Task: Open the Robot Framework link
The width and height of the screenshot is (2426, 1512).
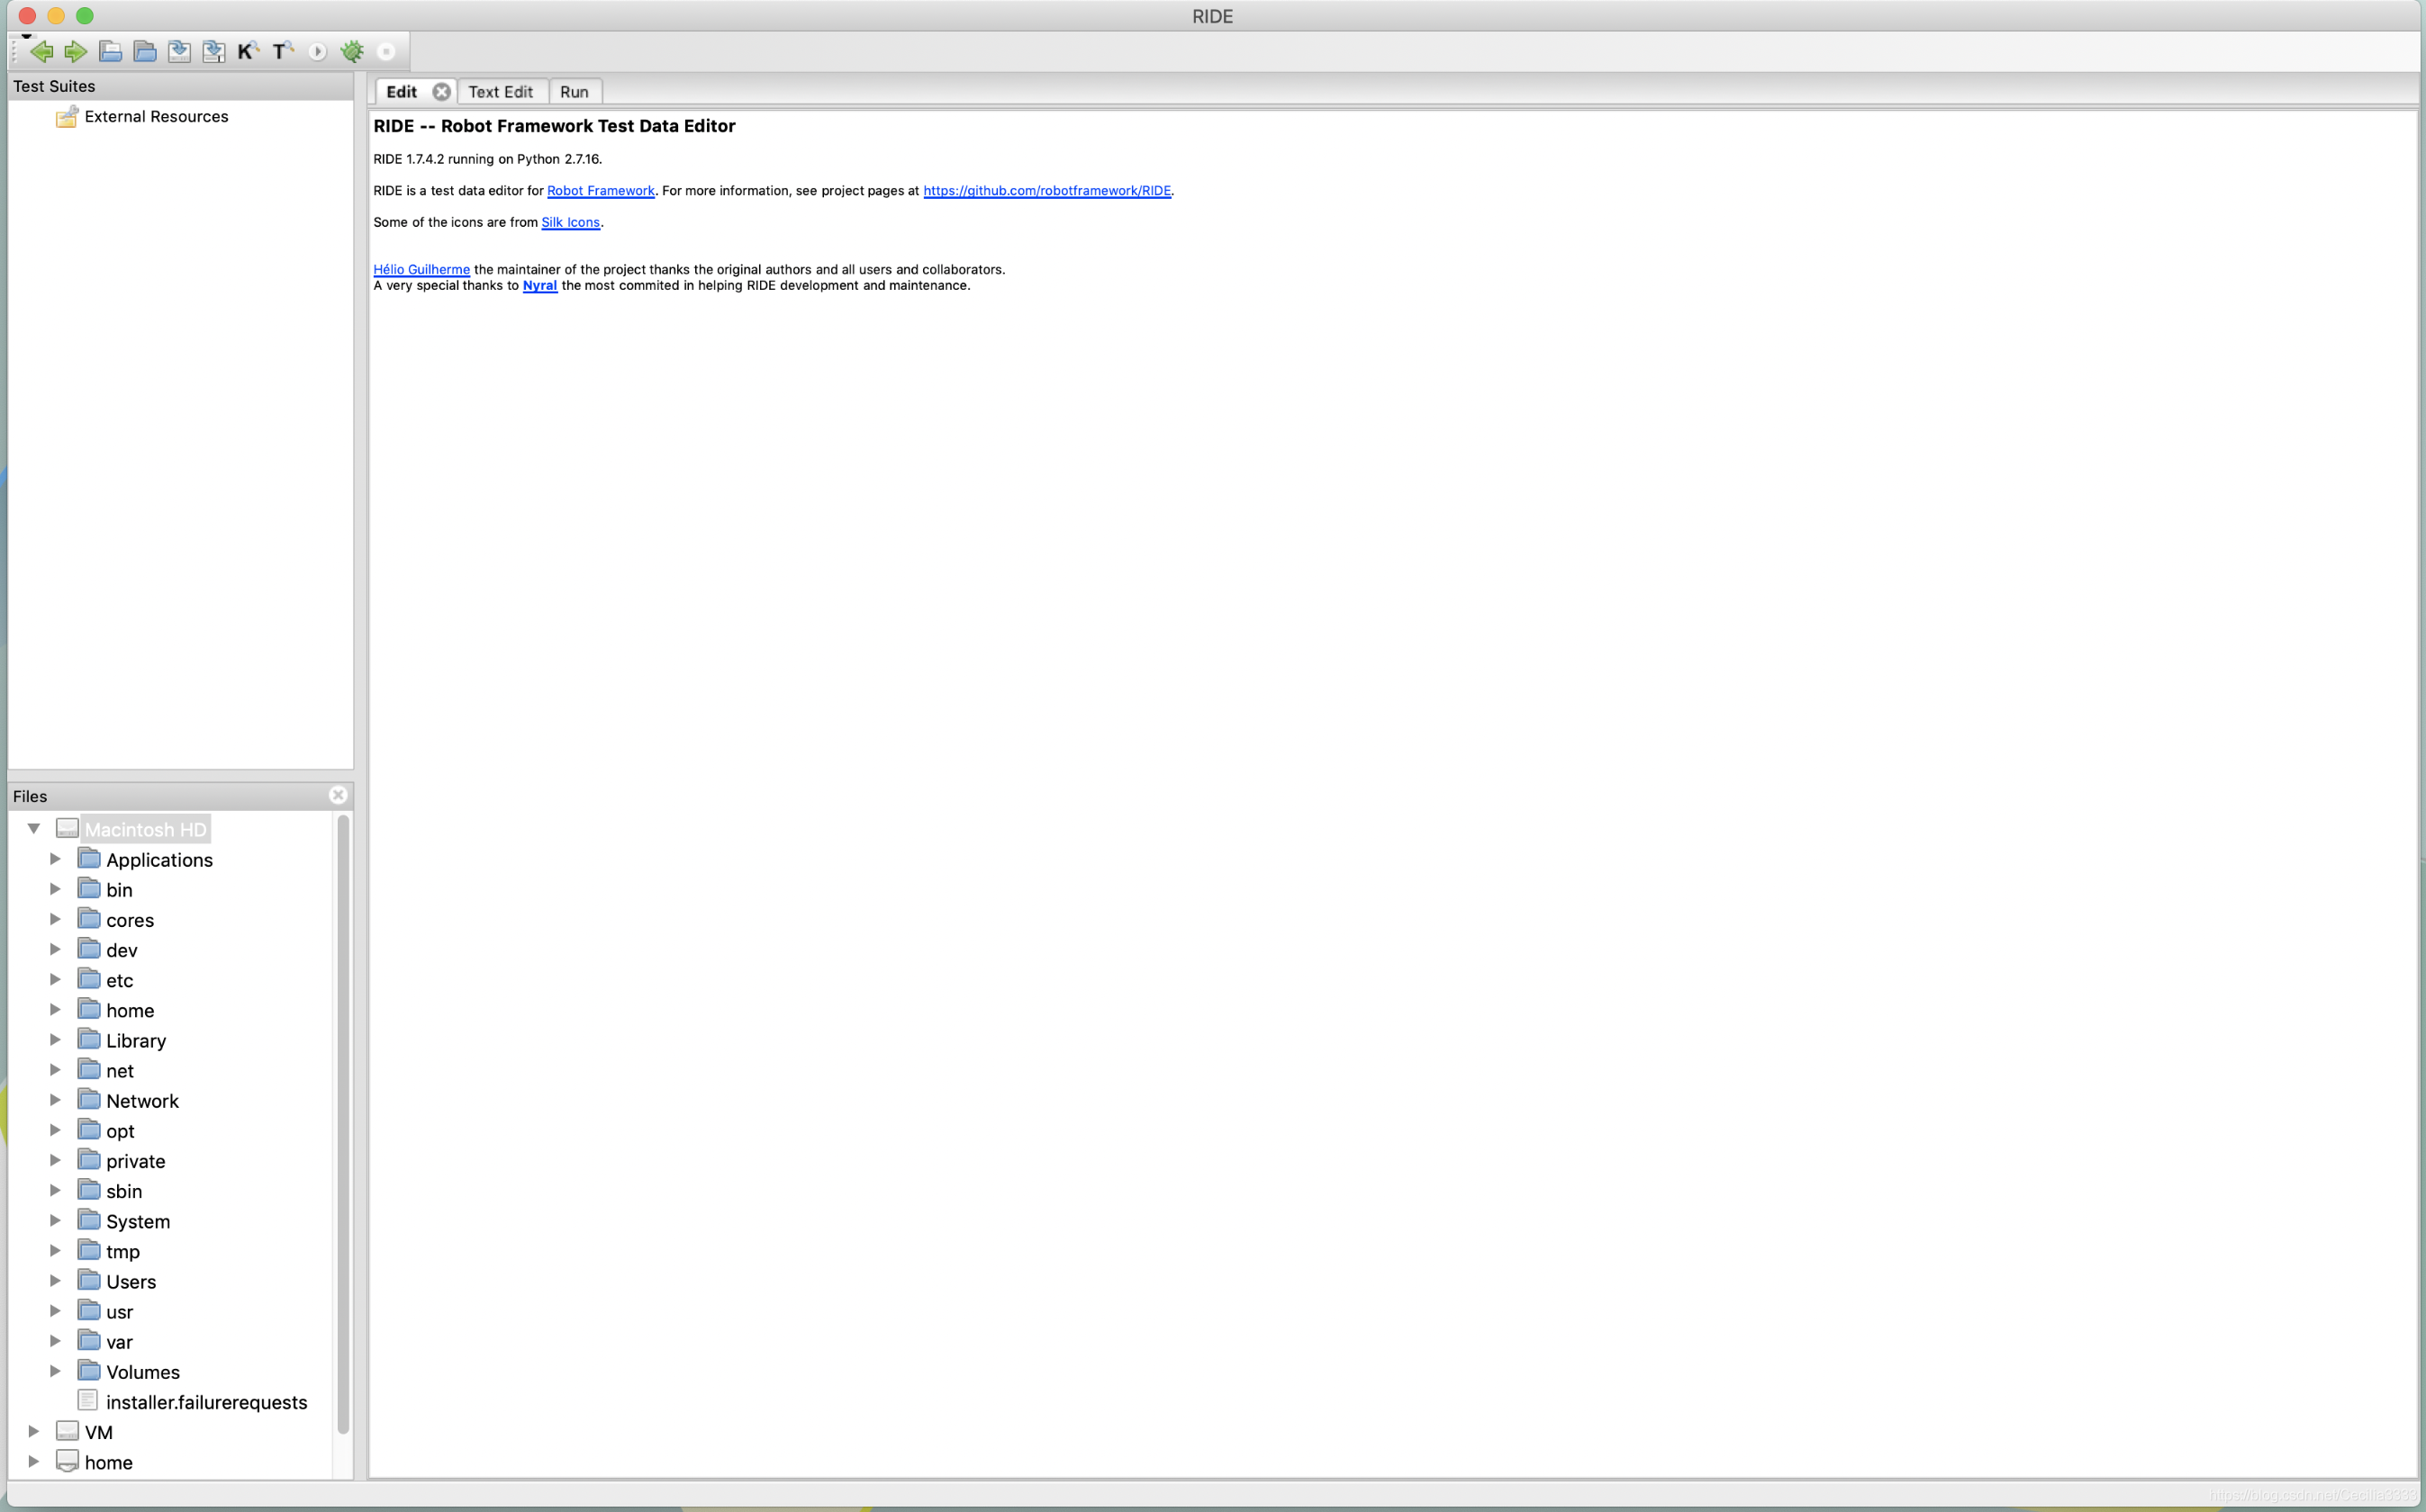Action: click(601, 191)
